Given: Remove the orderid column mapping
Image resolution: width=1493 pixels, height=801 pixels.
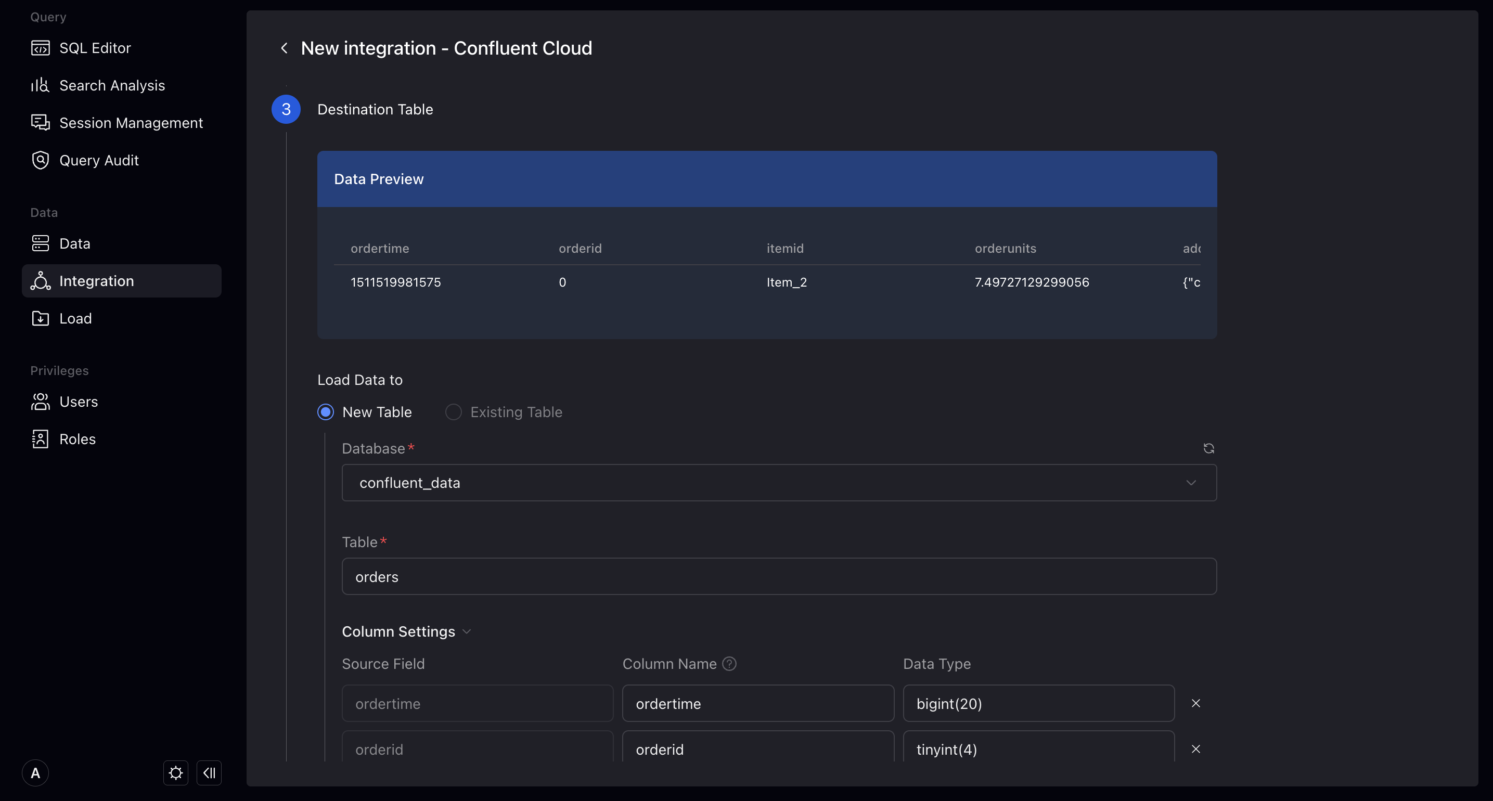Looking at the screenshot, I should [1195, 748].
